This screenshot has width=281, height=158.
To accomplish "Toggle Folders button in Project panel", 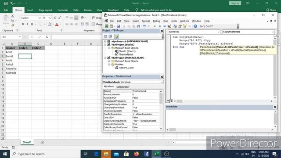I will (x=116, y=36).
